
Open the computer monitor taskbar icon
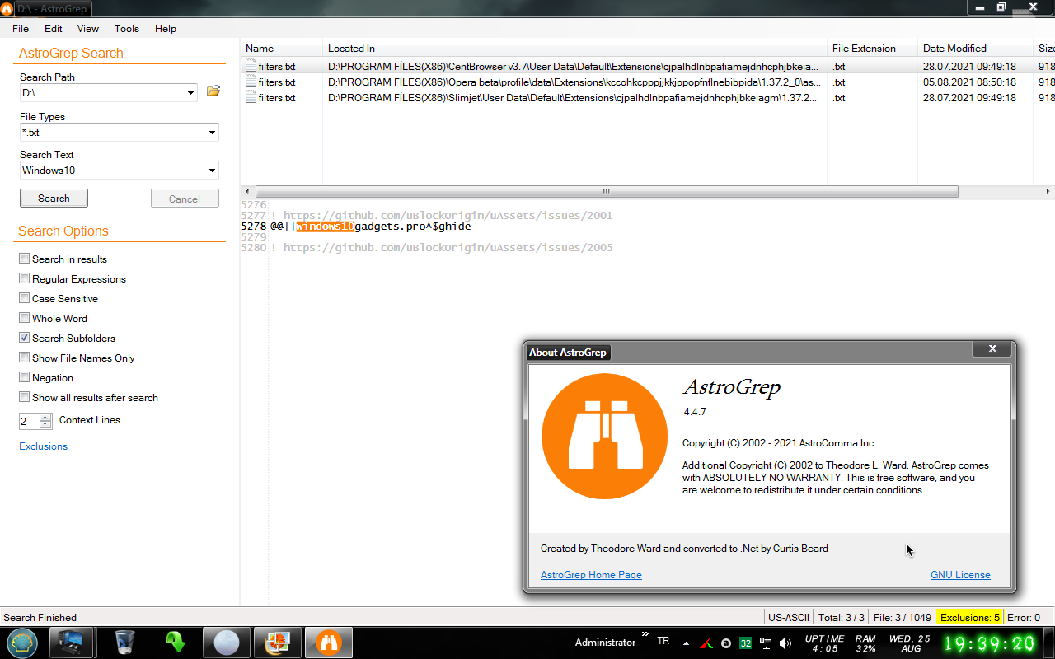pos(70,643)
